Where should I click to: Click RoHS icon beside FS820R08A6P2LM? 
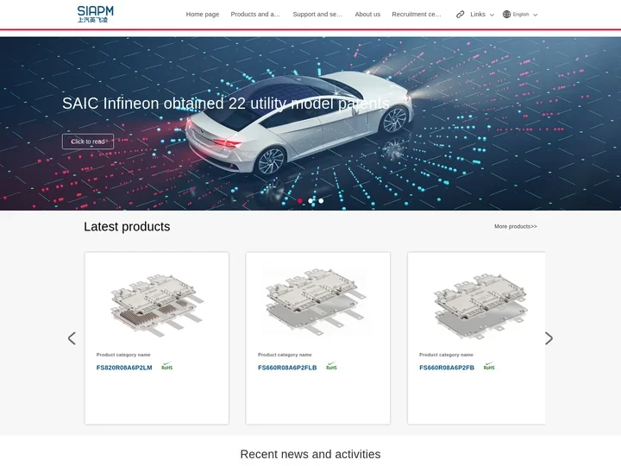coord(167,366)
